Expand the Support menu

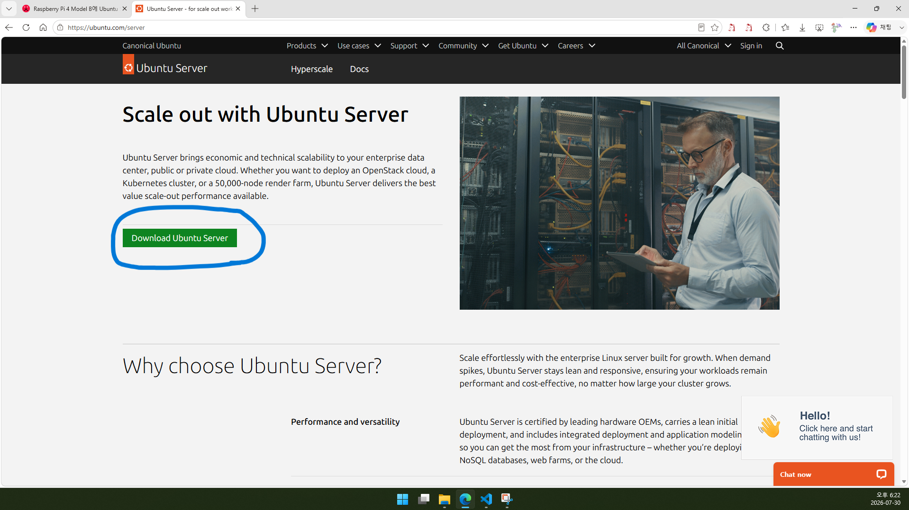(409, 45)
